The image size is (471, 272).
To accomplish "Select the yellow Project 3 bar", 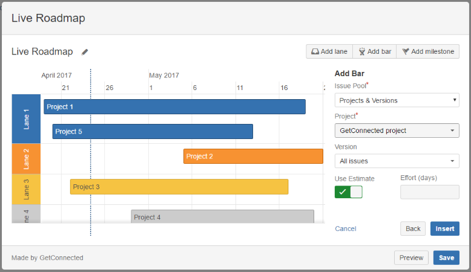I will click(x=179, y=187).
